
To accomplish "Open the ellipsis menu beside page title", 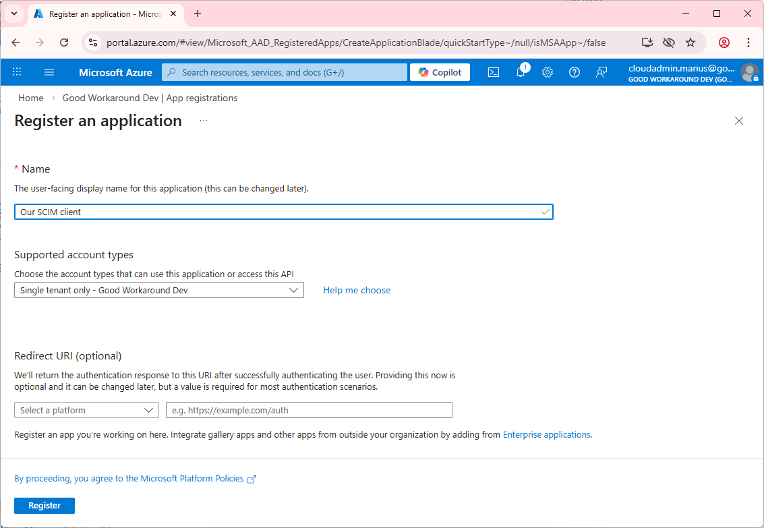I will click(x=204, y=121).
